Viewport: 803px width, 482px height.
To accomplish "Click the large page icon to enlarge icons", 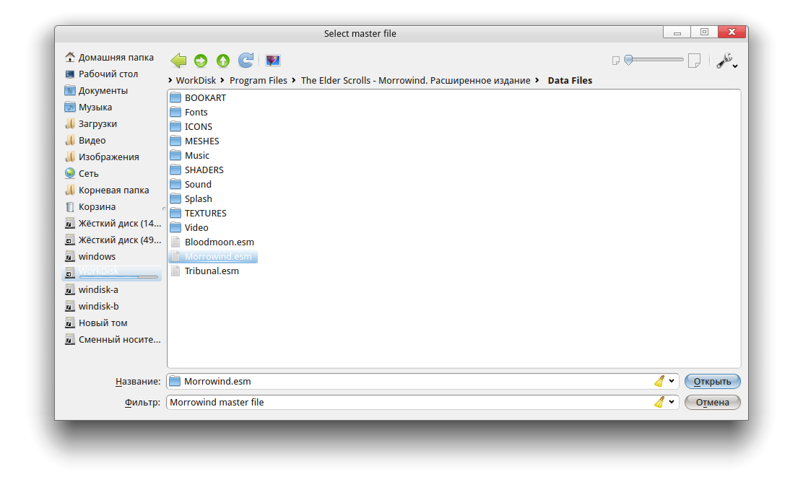I will 695,61.
